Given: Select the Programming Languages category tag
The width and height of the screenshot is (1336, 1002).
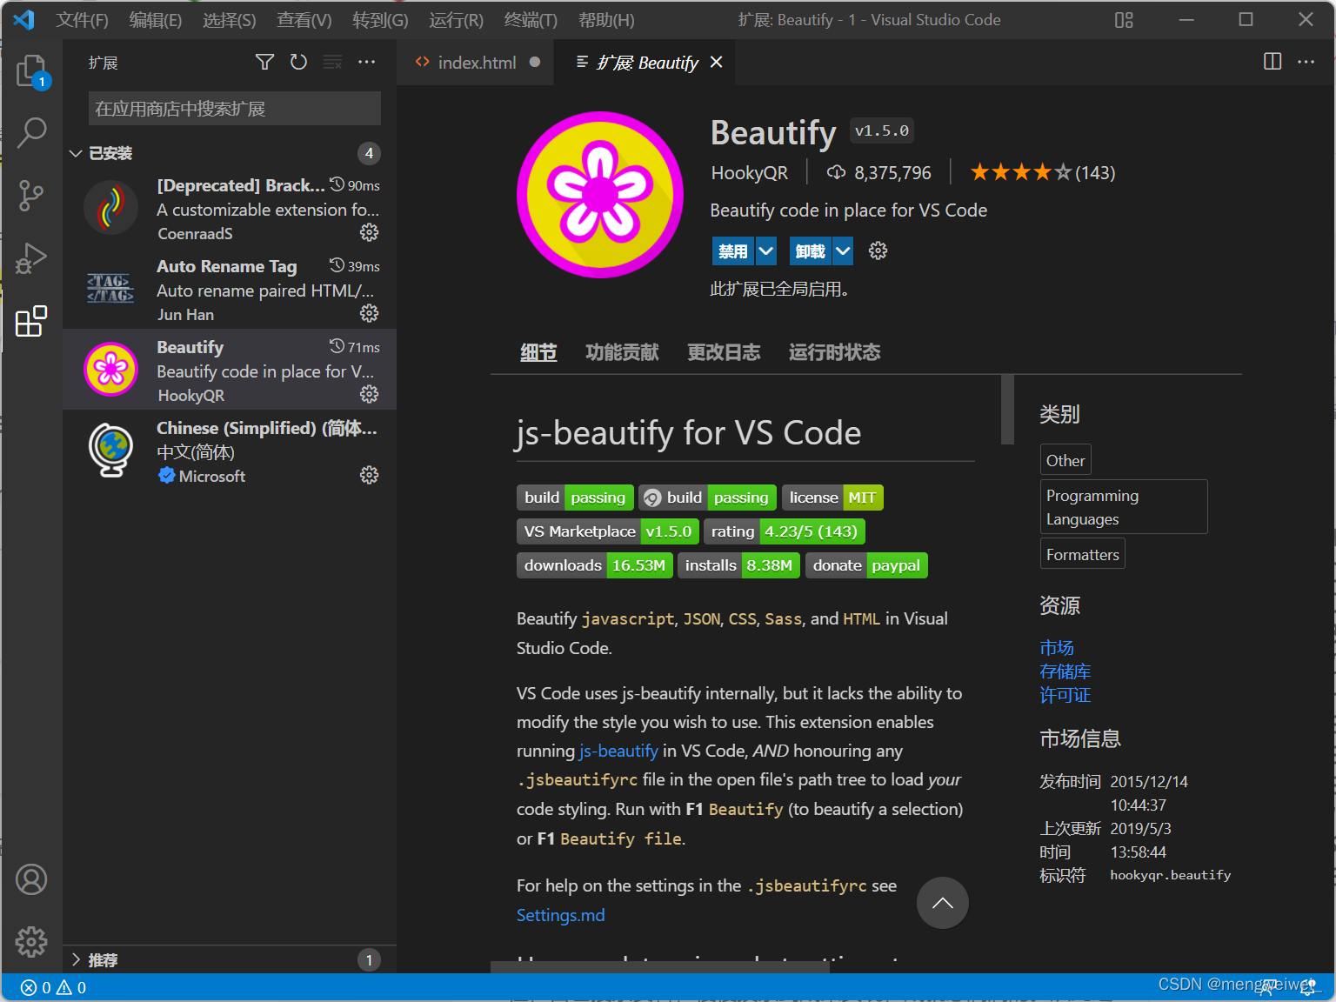Looking at the screenshot, I should tap(1124, 507).
